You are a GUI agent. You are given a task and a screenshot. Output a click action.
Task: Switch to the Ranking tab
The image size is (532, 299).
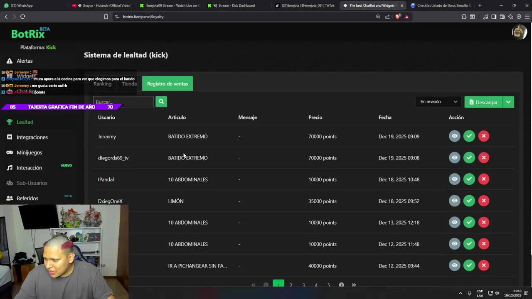click(102, 84)
